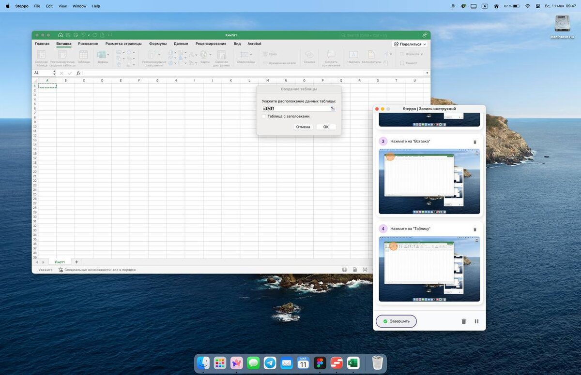This screenshot has width=581, height=375.
Task: Expand the formula bar arrow
Action: pos(427,73)
